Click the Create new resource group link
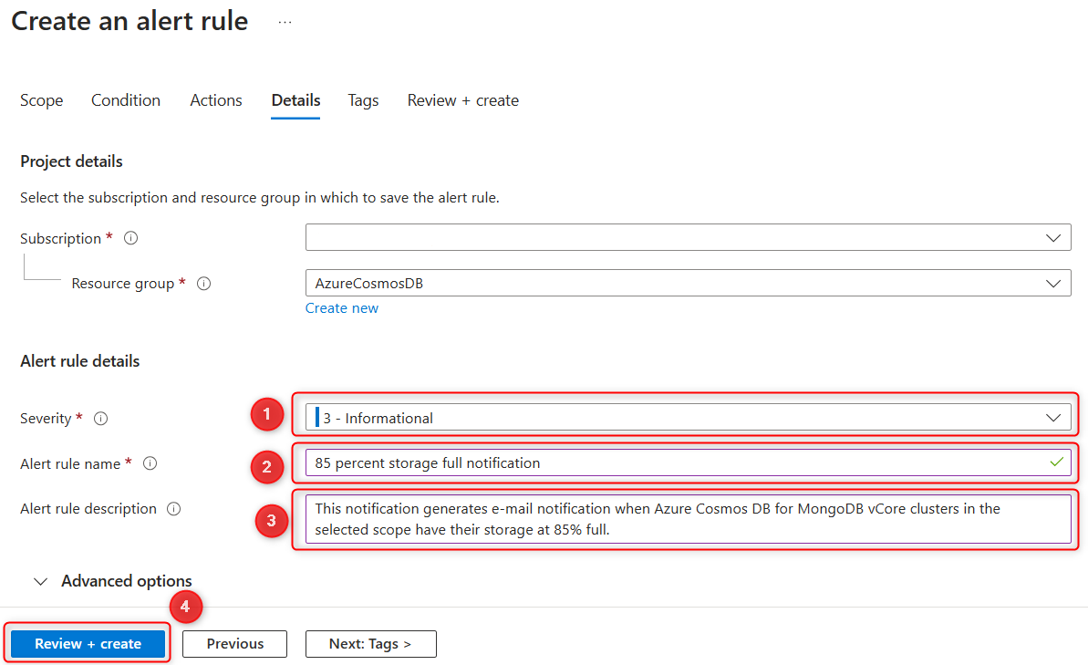Viewport: 1088px width, 665px height. (x=342, y=307)
